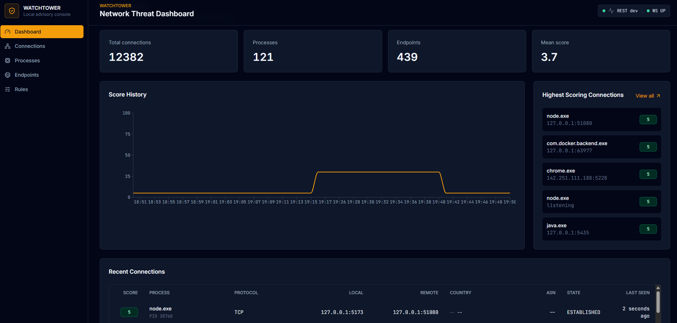Select the REST dev status indicator

pos(620,11)
